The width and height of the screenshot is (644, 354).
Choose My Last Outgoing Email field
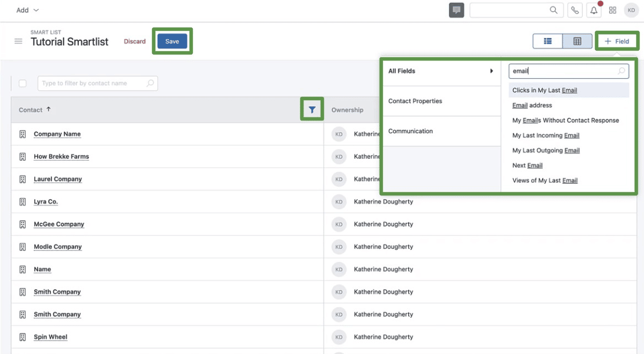tap(569, 150)
